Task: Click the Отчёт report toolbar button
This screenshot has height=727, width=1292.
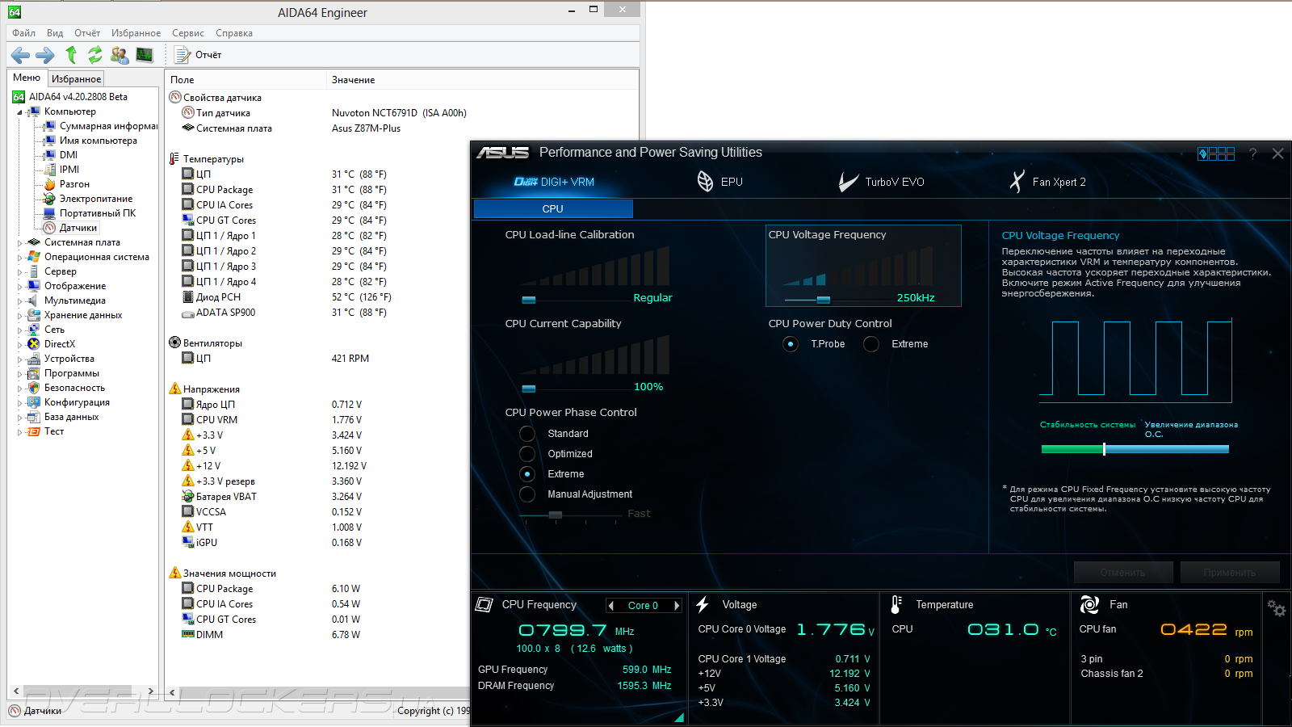Action: point(199,55)
